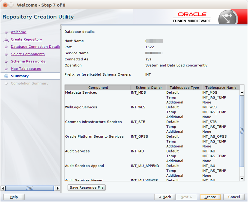This screenshot has width=248, height=202.
Task: Click the table vertical scrollbar thumb
Action: coord(242,131)
